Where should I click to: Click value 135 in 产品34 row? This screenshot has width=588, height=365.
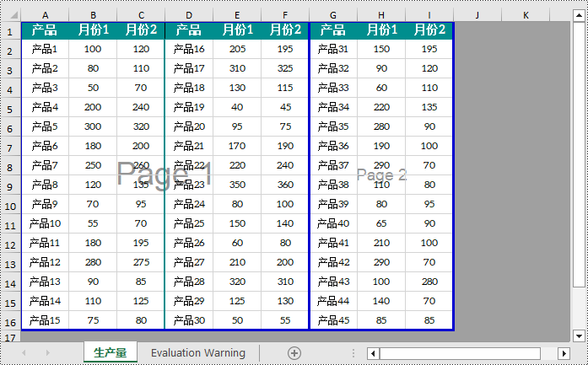pyautogui.click(x=429, y=107)
